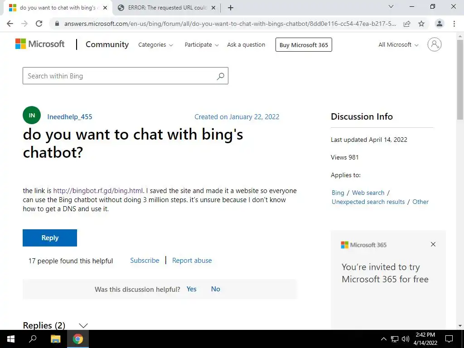
Task: Expand the All Microsoft dropdown
Action: [398, 45]
